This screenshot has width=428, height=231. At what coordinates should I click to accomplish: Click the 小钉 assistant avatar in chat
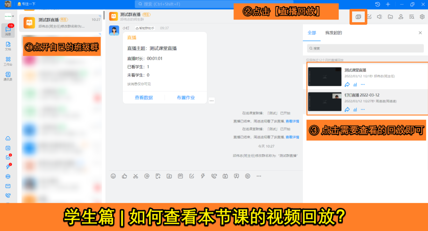pyautogui.click(x=114, y=30)
